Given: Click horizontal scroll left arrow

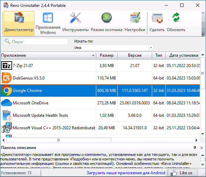Looking at the screenshot, I should [3, 140].
